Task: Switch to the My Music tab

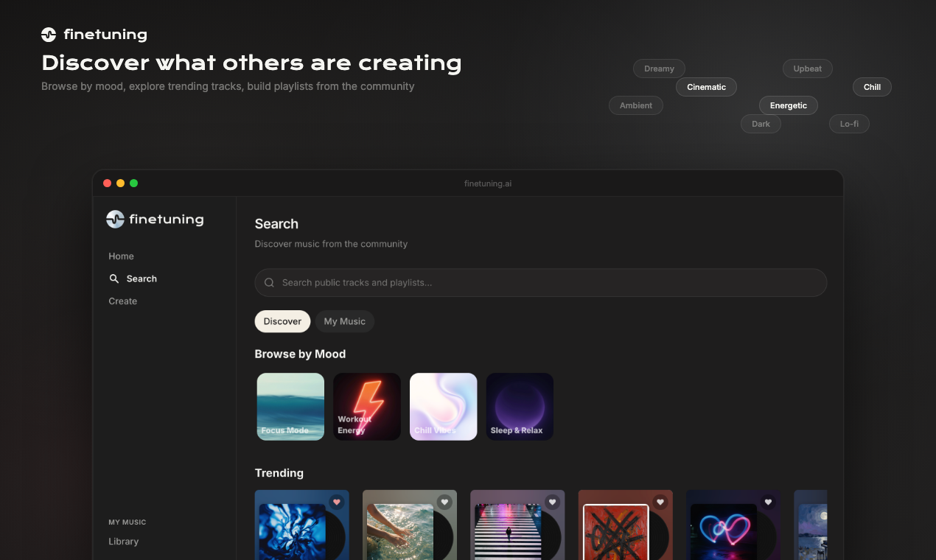Action: pyautogui.click(x=344, y=321)
